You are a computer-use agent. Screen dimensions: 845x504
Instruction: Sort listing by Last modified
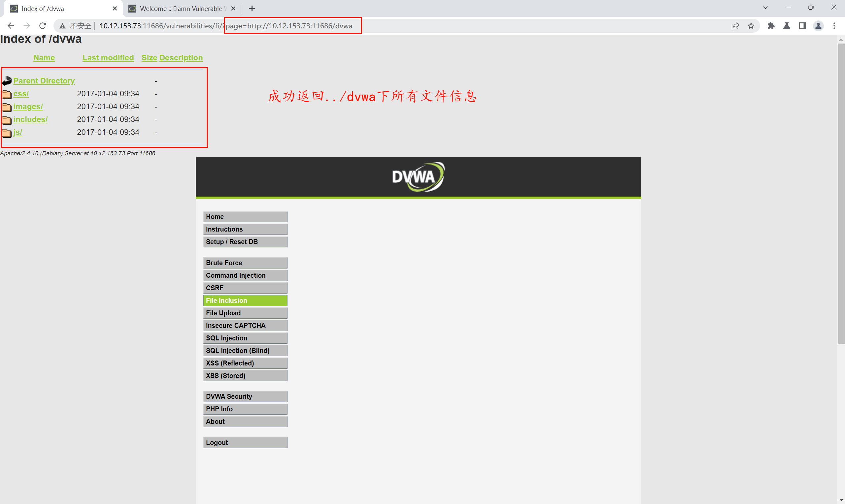tap(108, 58)
